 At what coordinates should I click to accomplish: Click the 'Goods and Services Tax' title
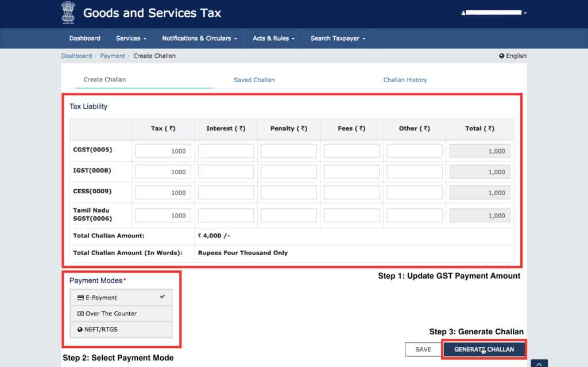(x=152, y=13)
